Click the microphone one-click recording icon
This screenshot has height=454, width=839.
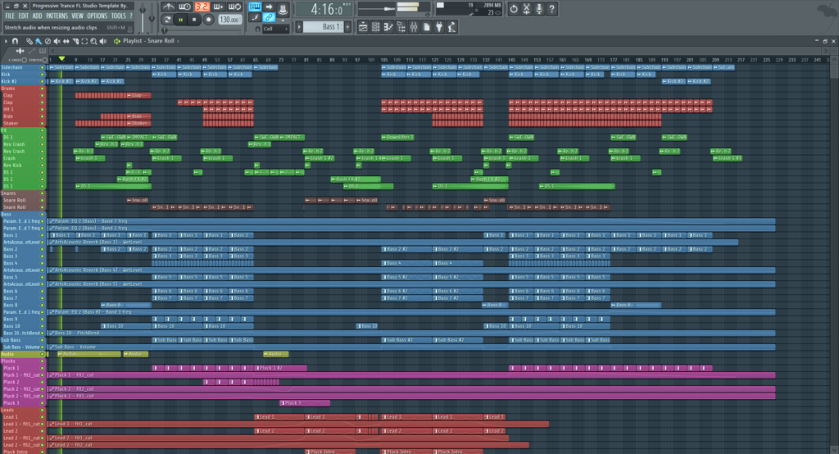(539, 9)
